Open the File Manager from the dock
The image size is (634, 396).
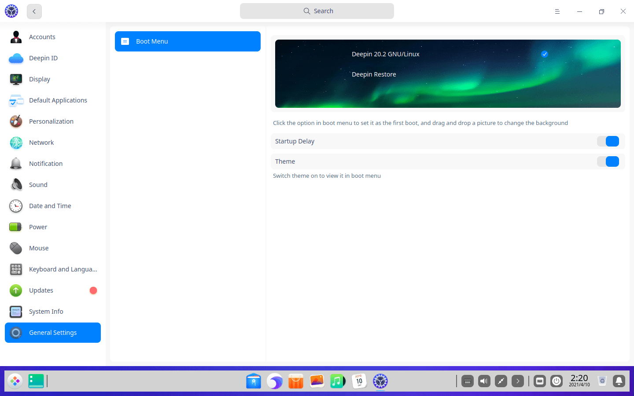(x=253, y=381)
